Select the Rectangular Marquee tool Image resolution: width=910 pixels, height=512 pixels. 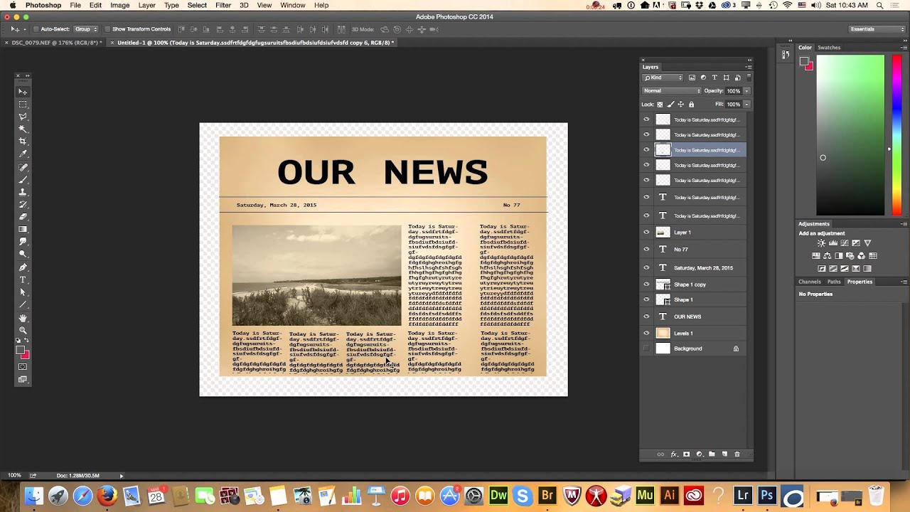(23, 105)
